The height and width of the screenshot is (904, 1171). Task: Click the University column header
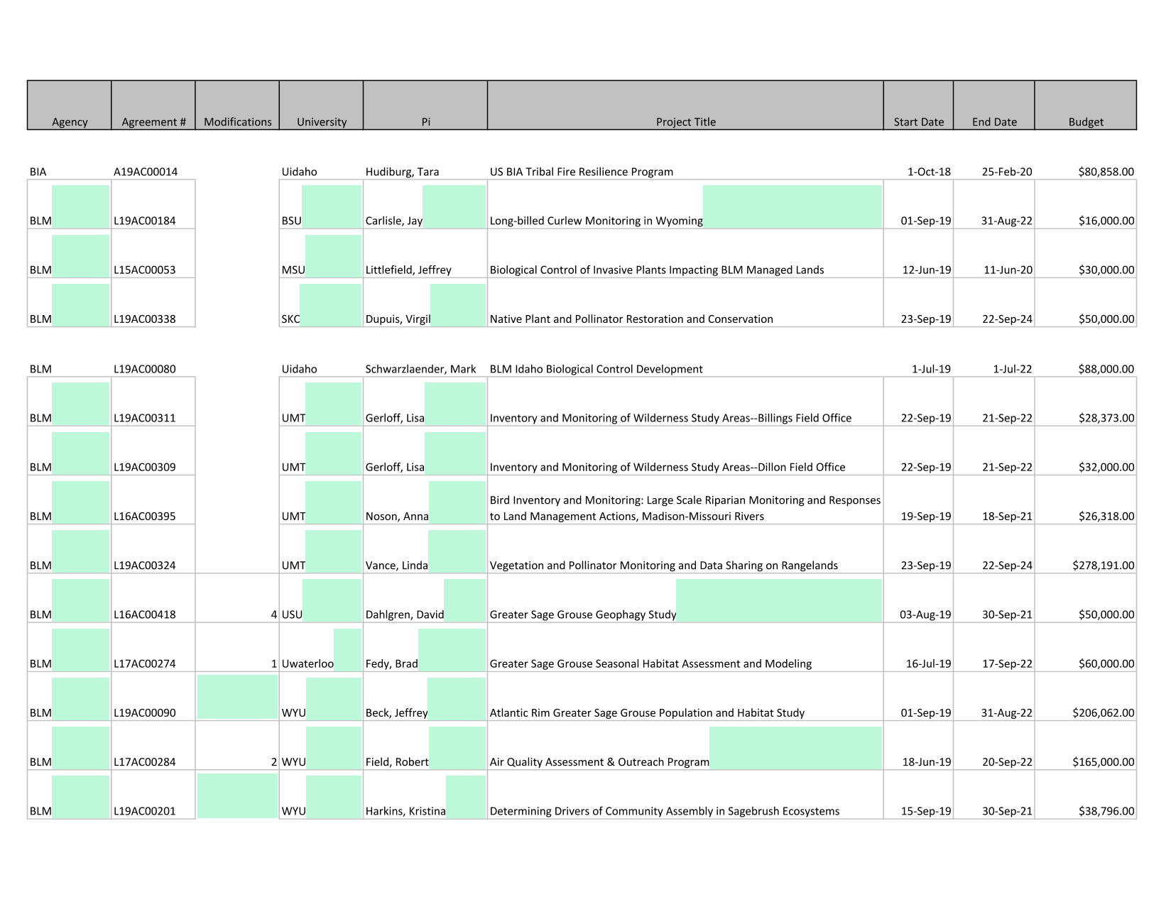pyautogui.click(x=321, y=105)
